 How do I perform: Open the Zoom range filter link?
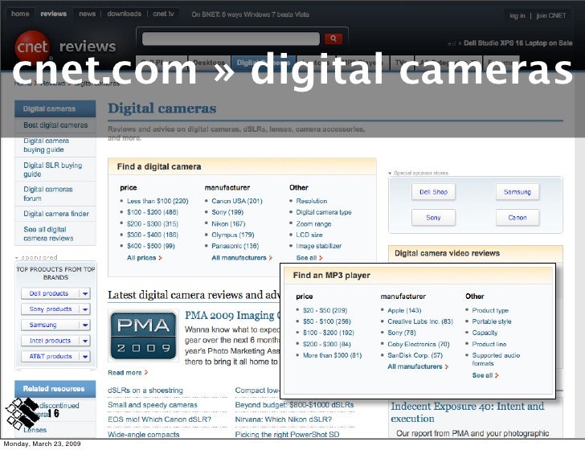313,224
